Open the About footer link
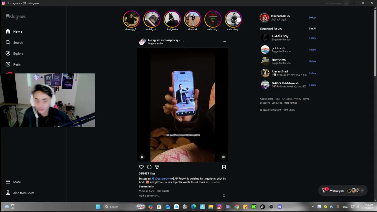377x212 pixels. coord(263,99)
